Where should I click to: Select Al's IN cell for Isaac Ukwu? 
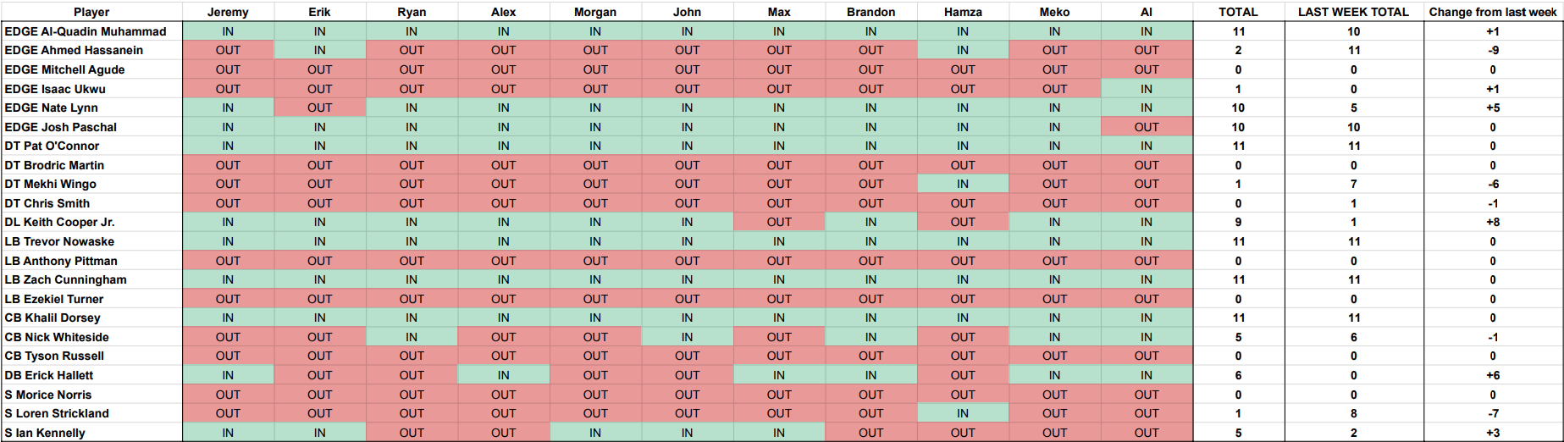coord(1147,89)
